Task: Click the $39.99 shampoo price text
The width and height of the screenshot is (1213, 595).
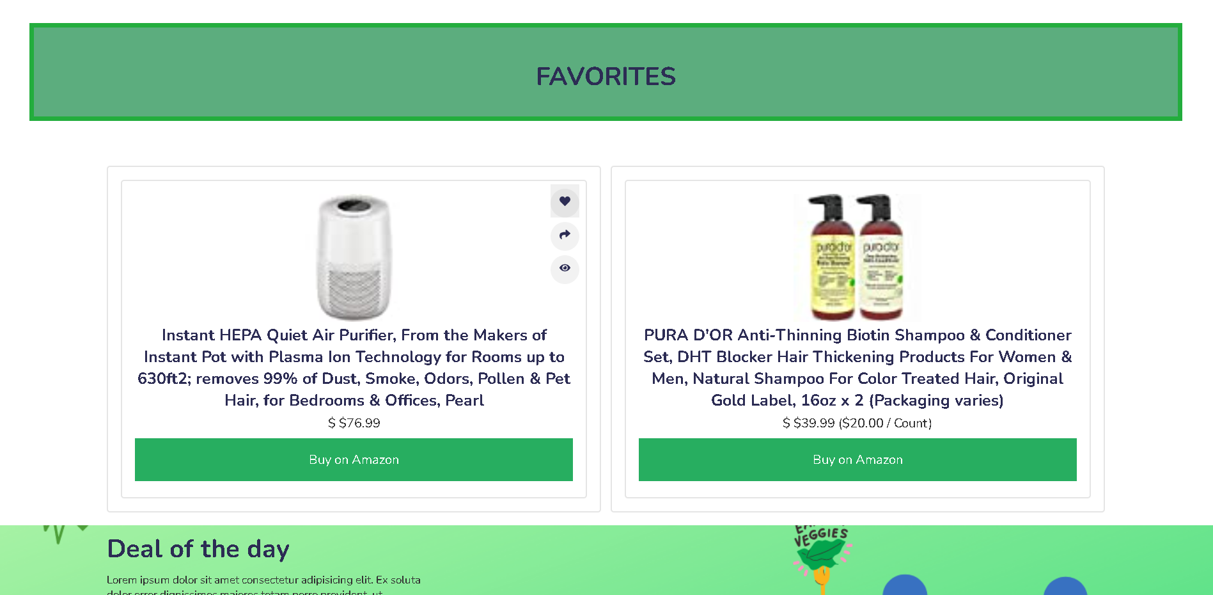Action: pos(857,423)
